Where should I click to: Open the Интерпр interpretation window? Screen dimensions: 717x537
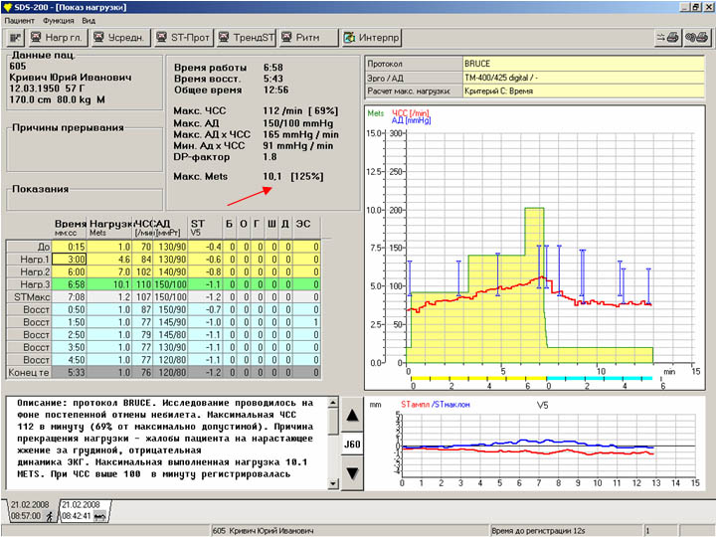coord(372,38)
